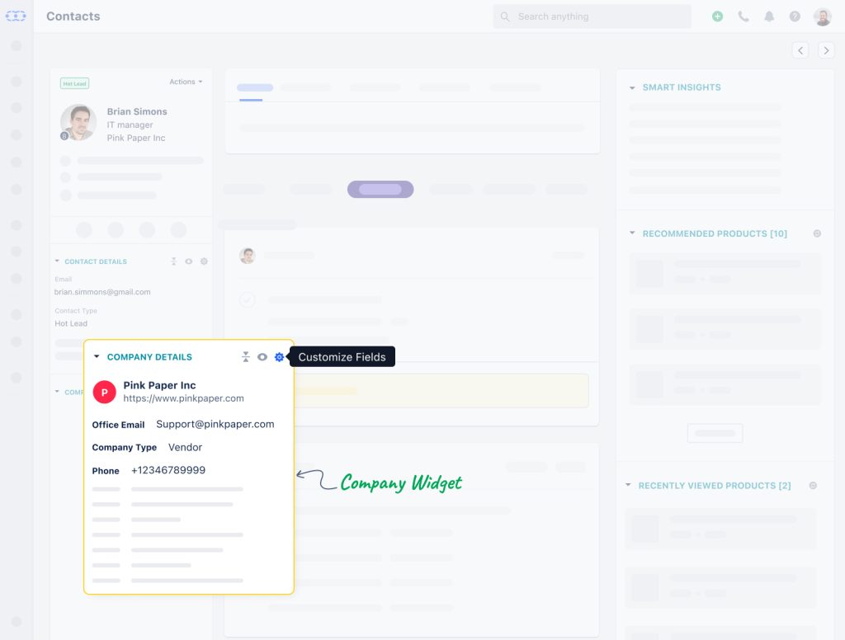Click the Hot Lead status badge
845x640 pixels.
click(x=74, y=83)
